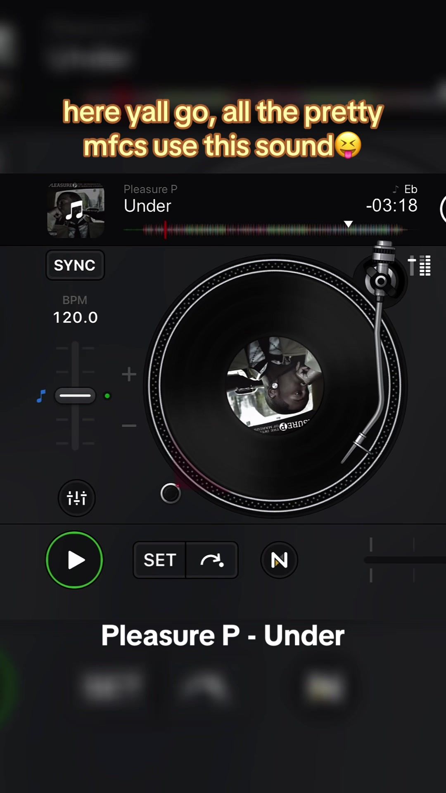Screen dimensions: 446x793
Task: Tap the turntable tonearm pivot
Action: coord(381,281)
